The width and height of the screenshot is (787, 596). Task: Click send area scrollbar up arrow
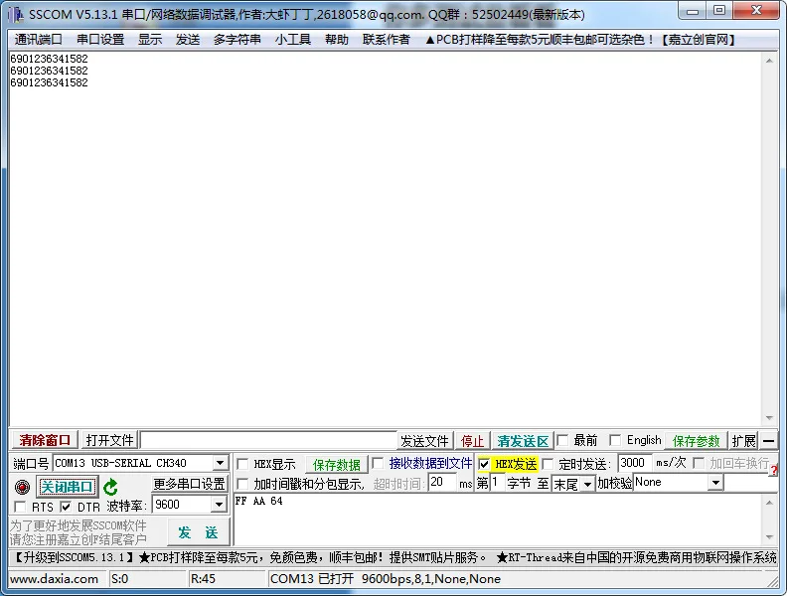point(769,503)
